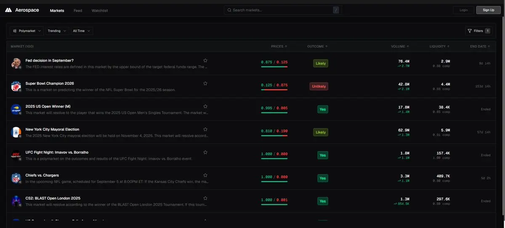Open the Super Bowl Champion 2026 football icon
The image size is (505, 228).
[x=16, y=86]
